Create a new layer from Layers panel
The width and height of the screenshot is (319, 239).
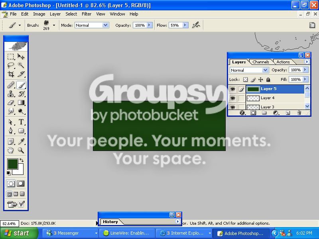[287, 113]
